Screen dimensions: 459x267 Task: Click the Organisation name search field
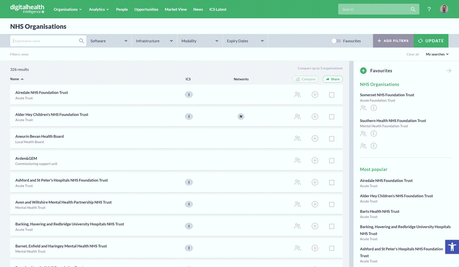(x=45, y=41)
